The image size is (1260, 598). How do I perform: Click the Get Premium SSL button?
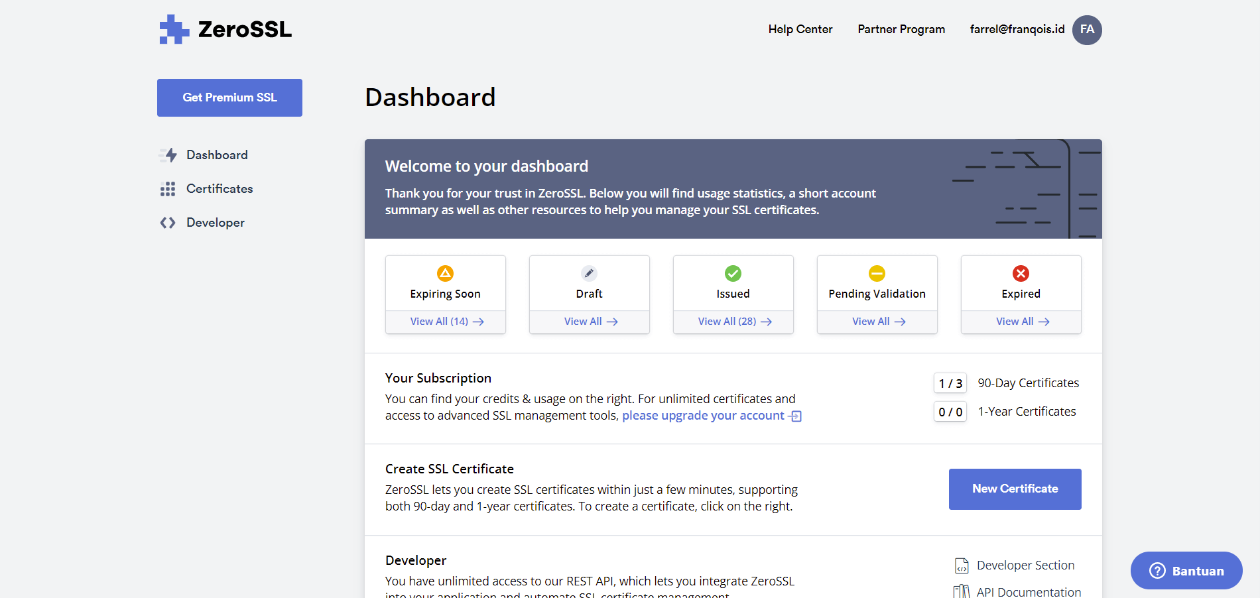coord(229,97)
